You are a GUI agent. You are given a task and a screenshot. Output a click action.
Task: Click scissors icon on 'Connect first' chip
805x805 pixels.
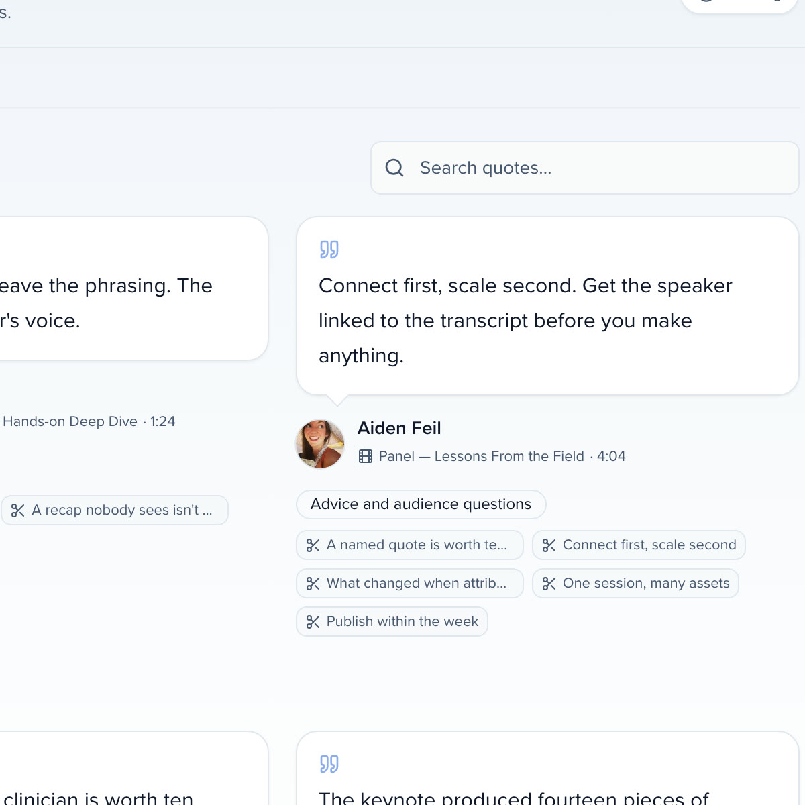[549, 545]
